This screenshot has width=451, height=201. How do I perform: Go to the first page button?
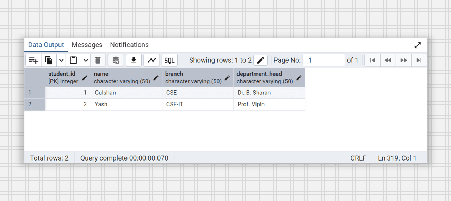(372, 60)
